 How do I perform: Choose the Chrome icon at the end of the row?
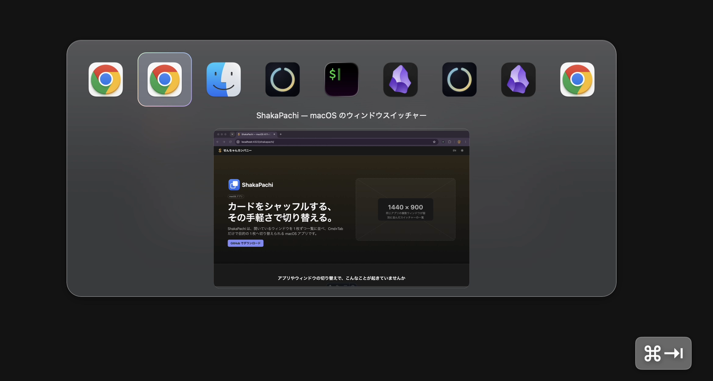pos(577,80)
